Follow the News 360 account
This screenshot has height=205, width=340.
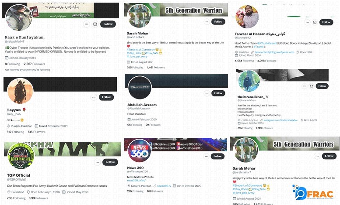217,156
